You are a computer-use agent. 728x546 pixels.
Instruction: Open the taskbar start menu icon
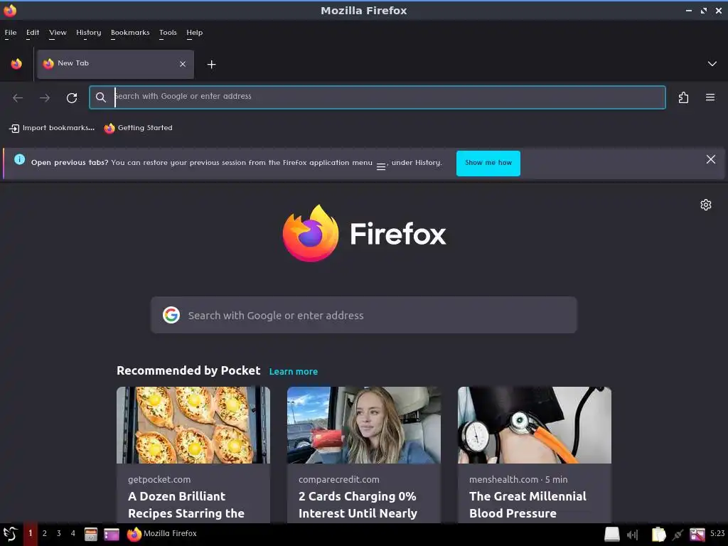[x=10, y=534]
